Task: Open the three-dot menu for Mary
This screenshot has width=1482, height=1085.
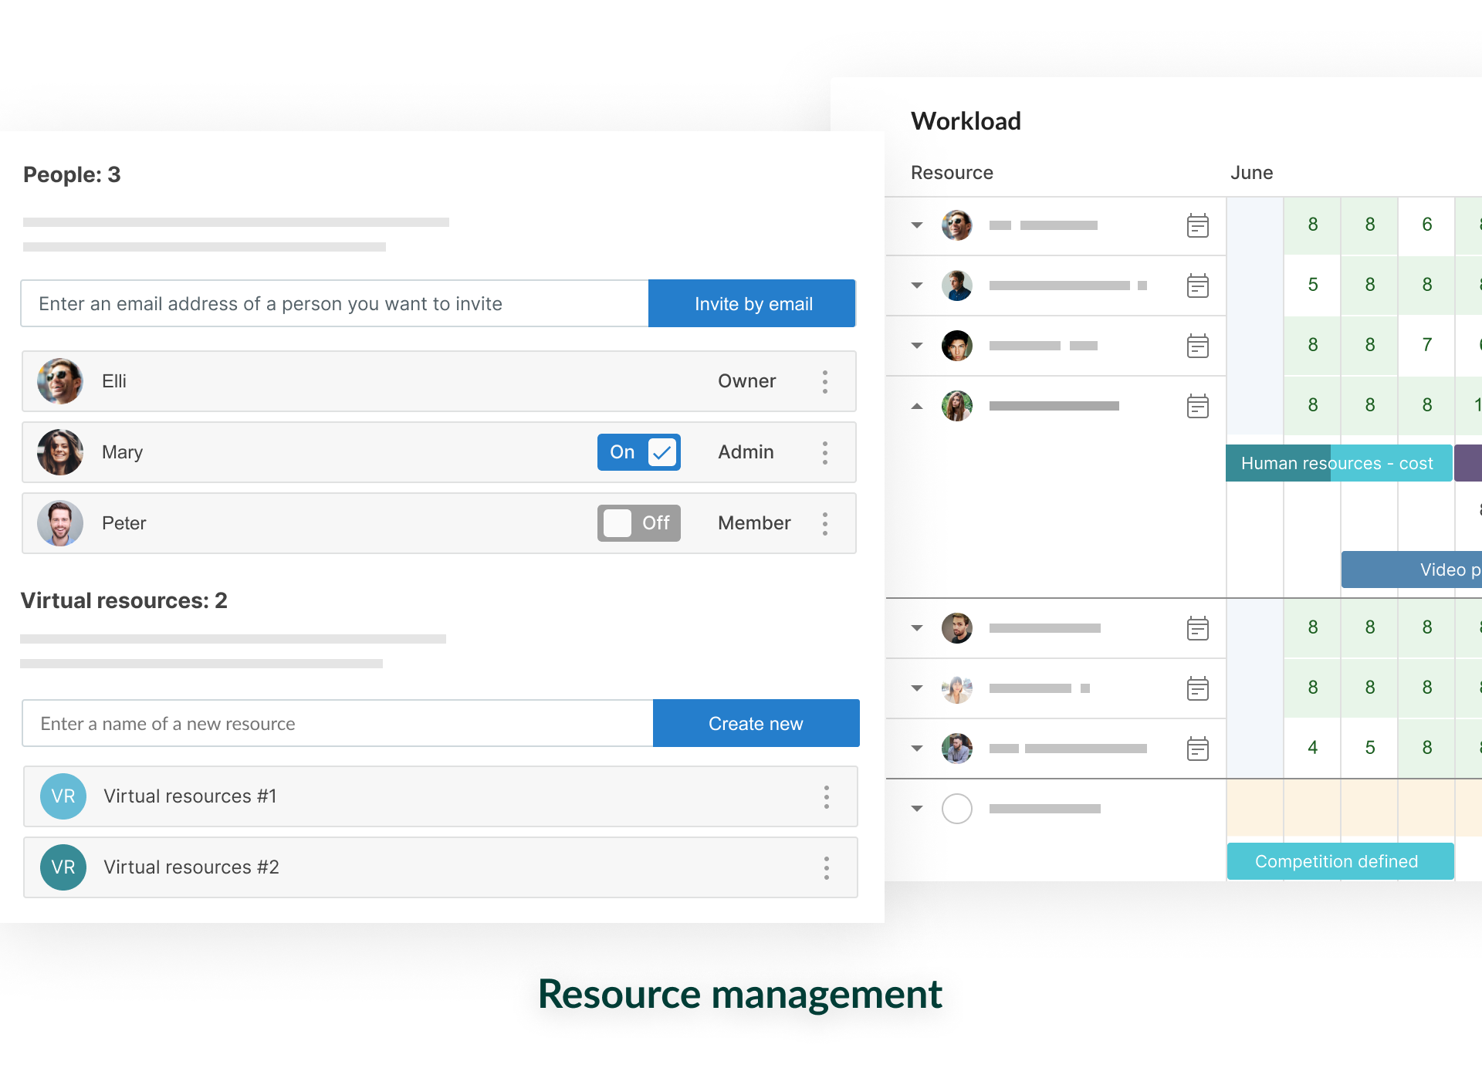Action: [825, 453]
